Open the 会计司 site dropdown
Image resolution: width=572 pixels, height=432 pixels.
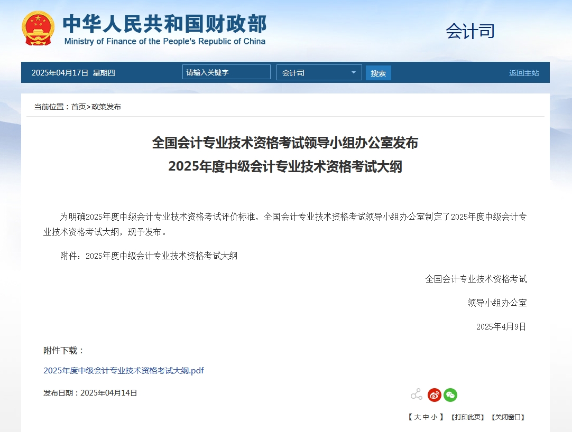(319, 72)
